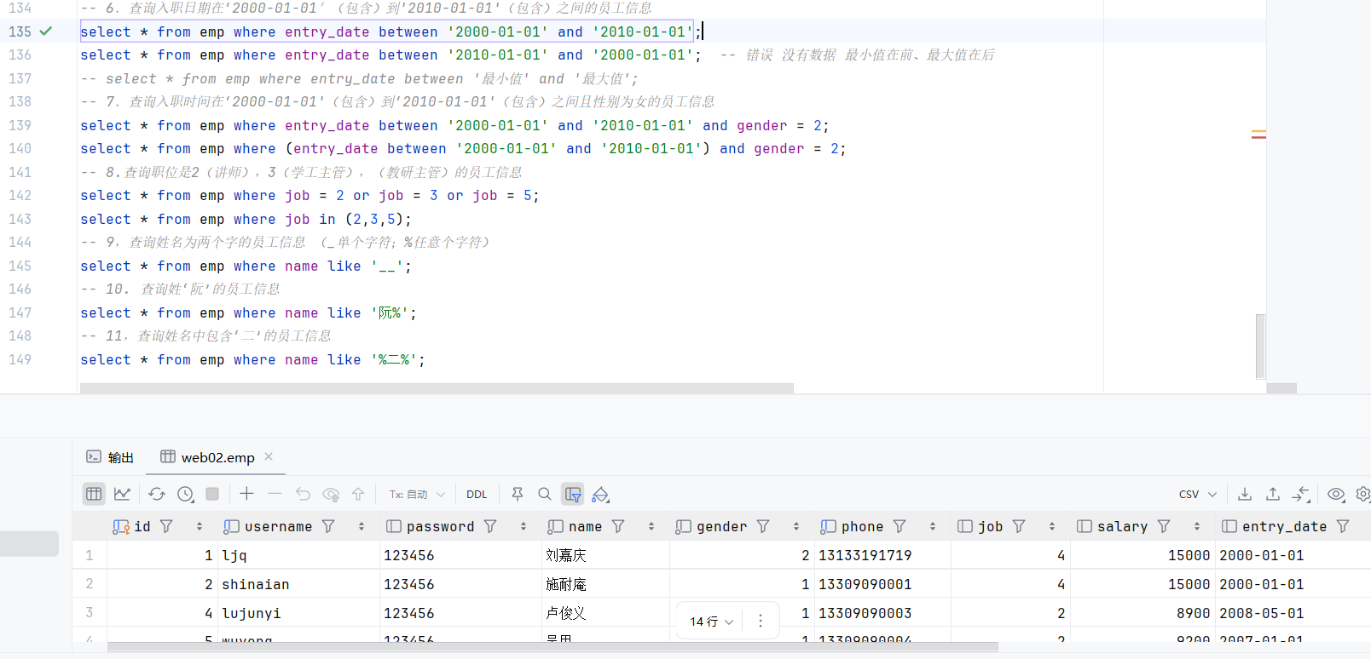Pin the result tab

click(x=517, y=494)
